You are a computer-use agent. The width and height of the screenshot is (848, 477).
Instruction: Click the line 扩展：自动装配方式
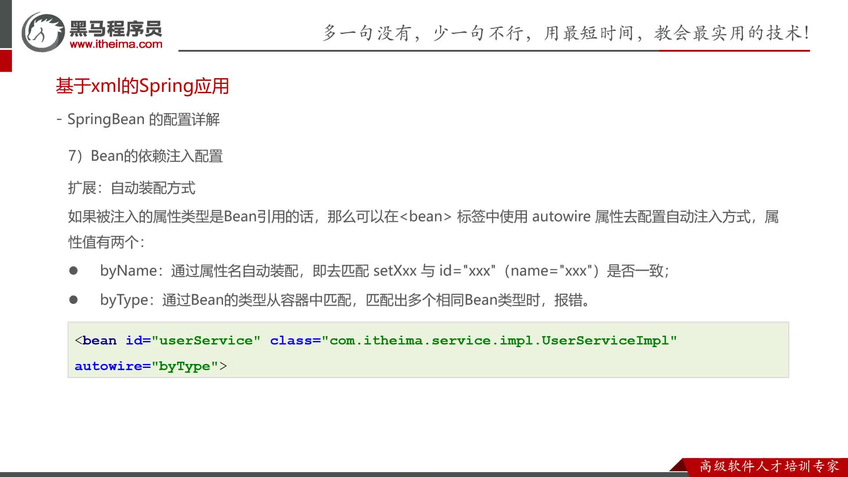coord(132,188)
